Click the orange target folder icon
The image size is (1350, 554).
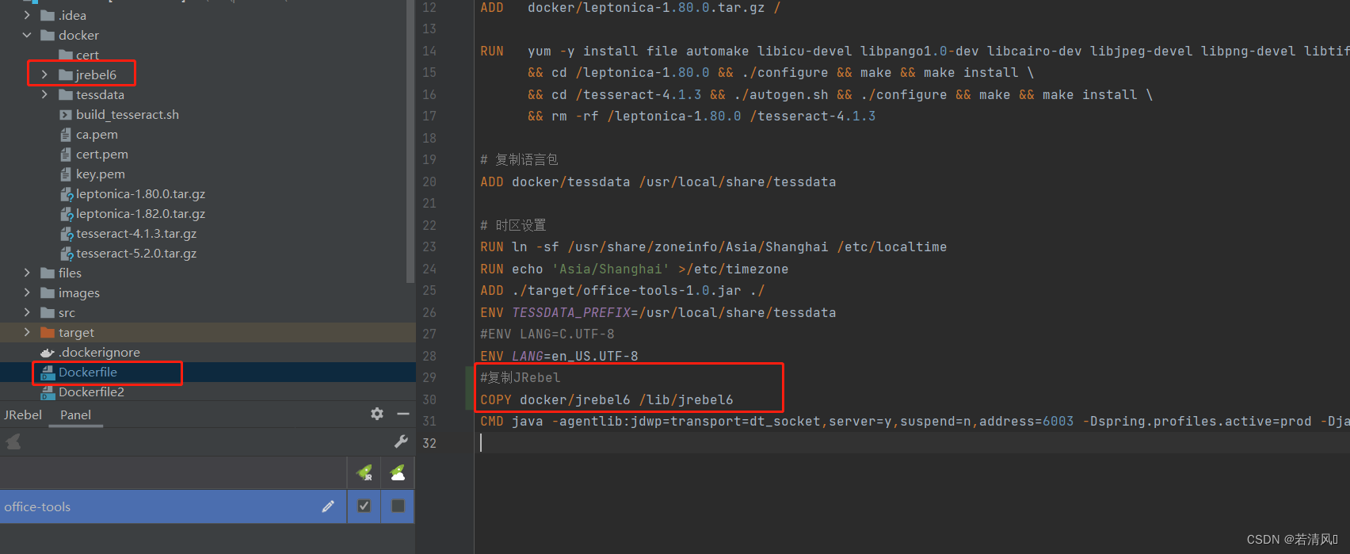(x=48, y=333)
